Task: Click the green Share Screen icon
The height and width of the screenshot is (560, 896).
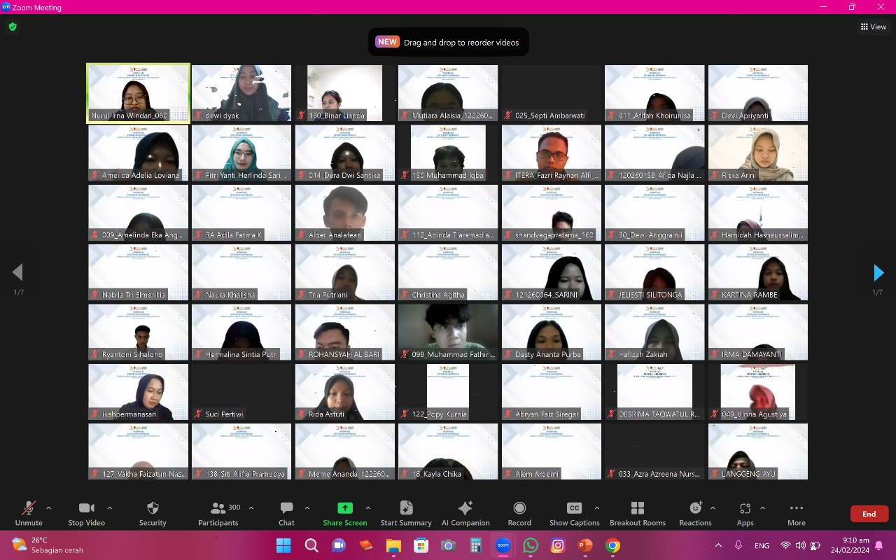Action: [344, 508]
